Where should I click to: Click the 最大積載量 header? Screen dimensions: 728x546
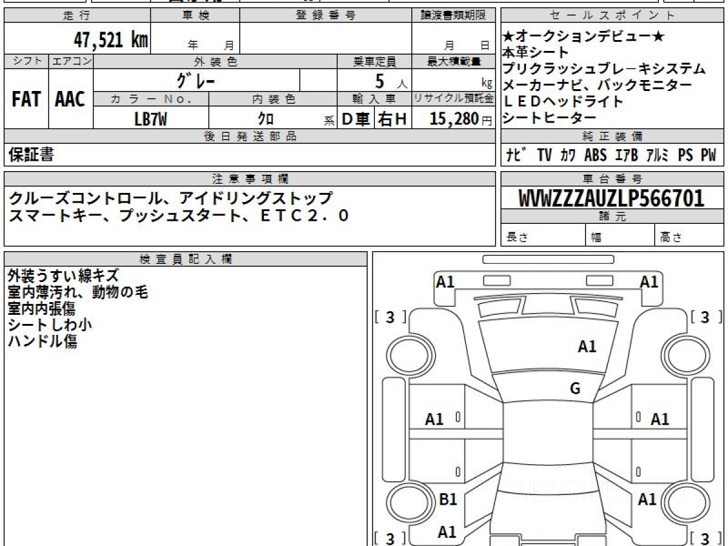pyautogui.click(x=453, y=61)
